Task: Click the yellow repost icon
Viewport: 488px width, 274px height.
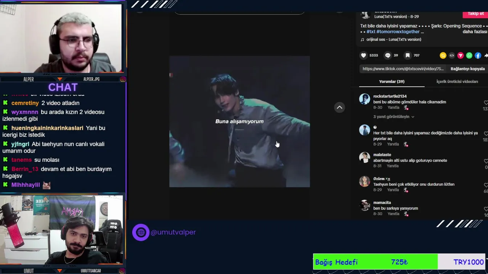Action: (x=443, y=56)
